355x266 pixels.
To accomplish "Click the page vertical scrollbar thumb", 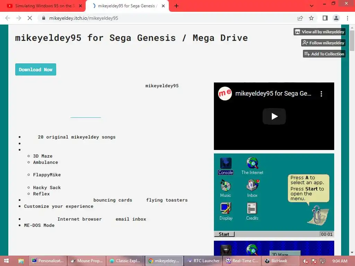I will pos(352,41).
